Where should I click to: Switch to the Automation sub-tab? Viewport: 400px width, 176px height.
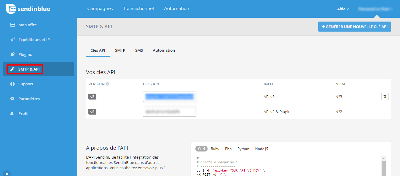pyautogui.click(x=164, y=50)
